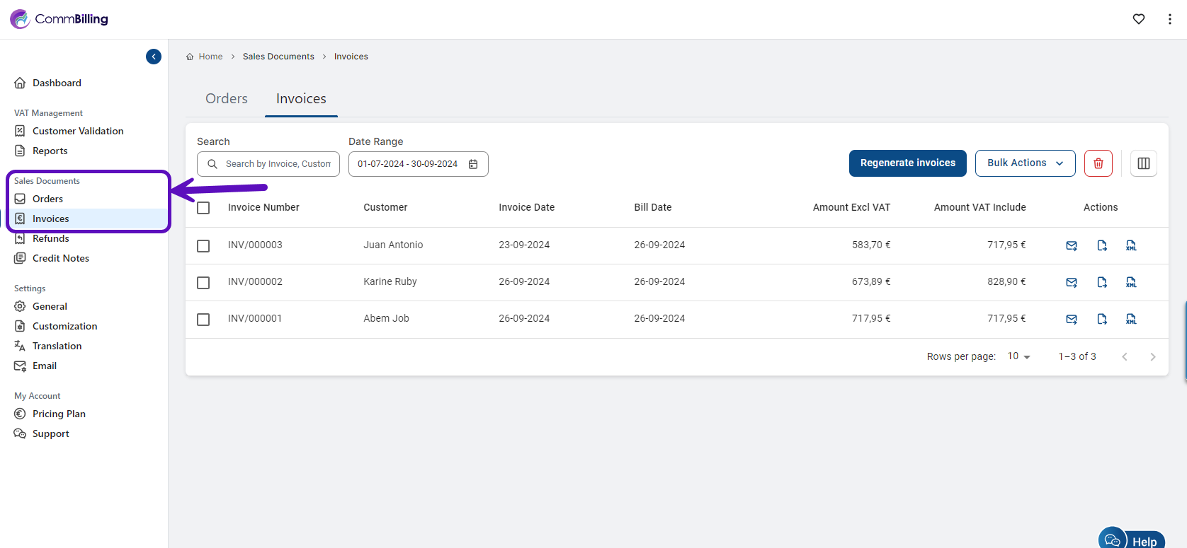The image size is (1187, 548).
Task: Go to Home via the breadcrumb
Action: [x=210, y=57]
